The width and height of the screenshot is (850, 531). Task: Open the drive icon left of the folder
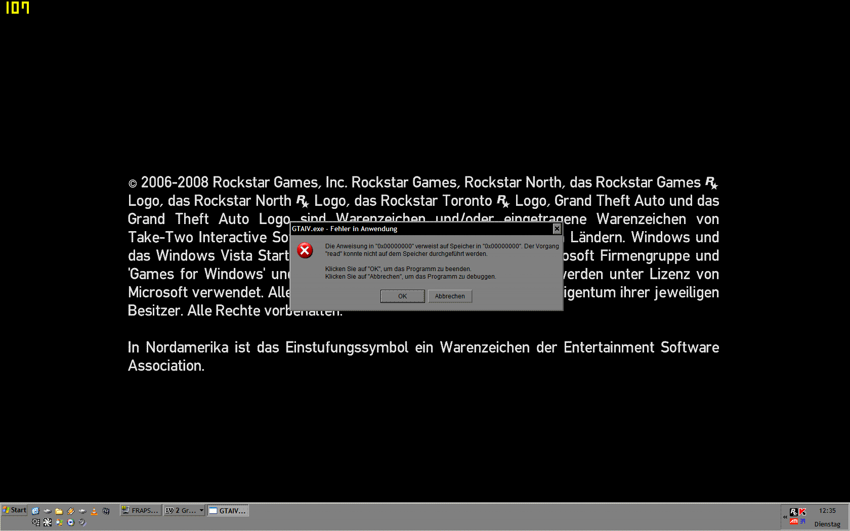pyautogui.click(x=47, y=511)
